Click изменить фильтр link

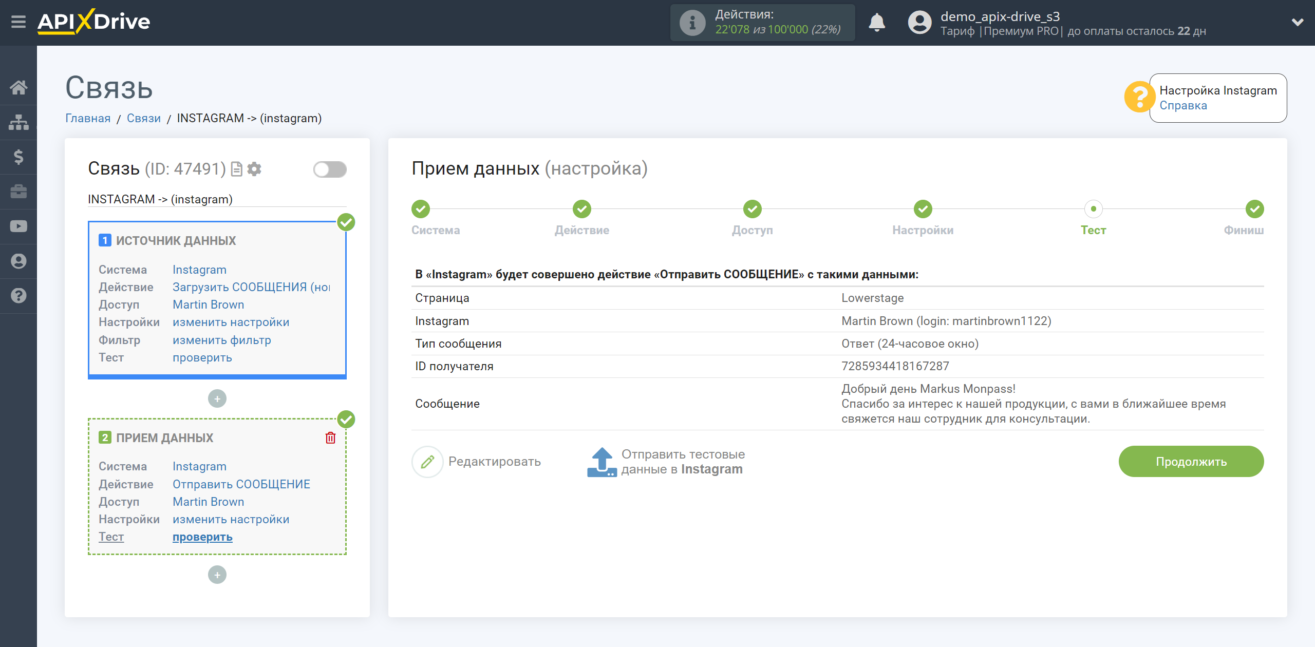[x=221, y=340]
